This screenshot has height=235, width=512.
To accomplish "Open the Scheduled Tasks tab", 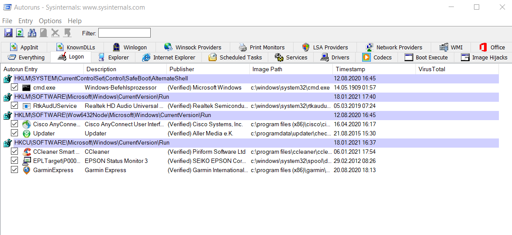I will click(x=235, y=58).
